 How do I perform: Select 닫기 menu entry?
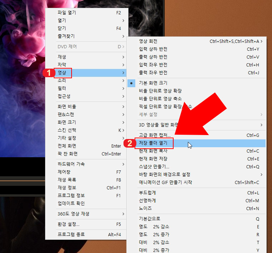coord(87,28)
